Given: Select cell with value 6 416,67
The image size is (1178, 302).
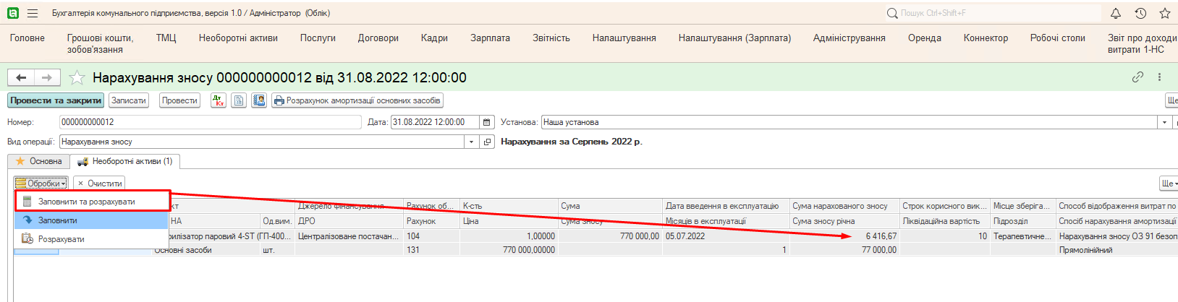Looking at the screenshot, I should tap(844, 236).
